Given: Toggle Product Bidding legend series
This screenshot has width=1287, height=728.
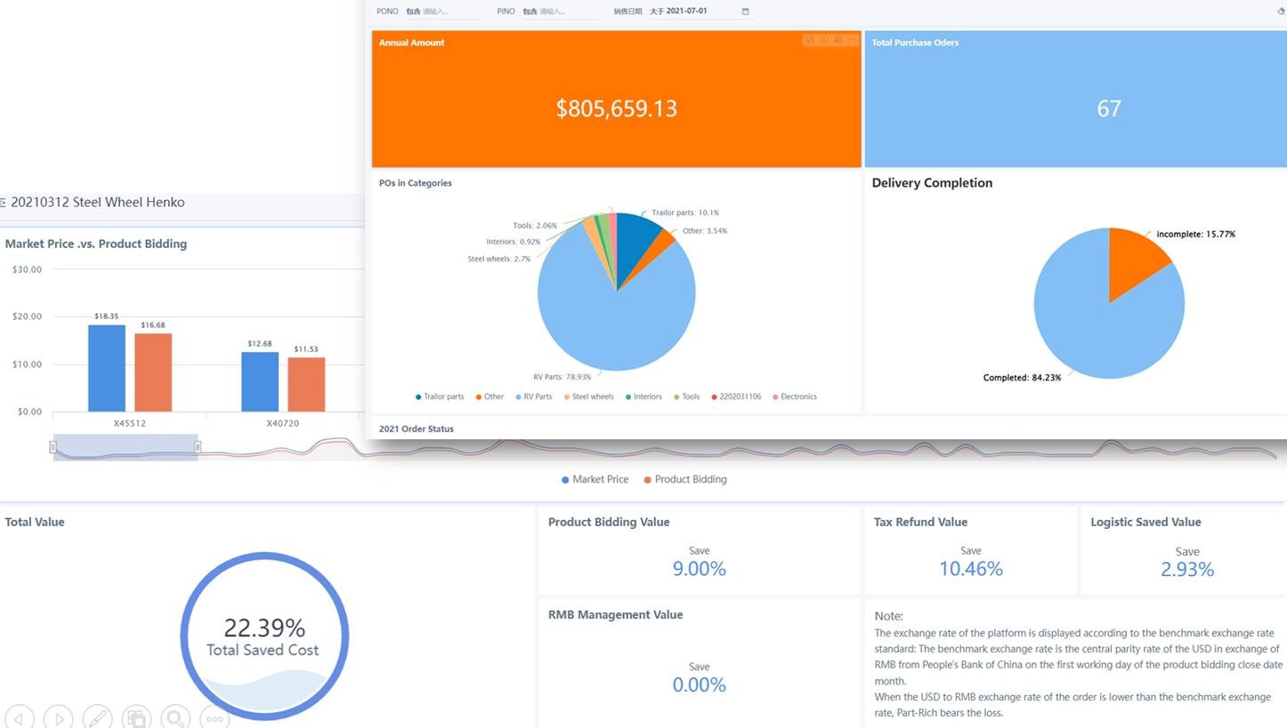Looking at the screenshot, I should click(x=684, y=479).
